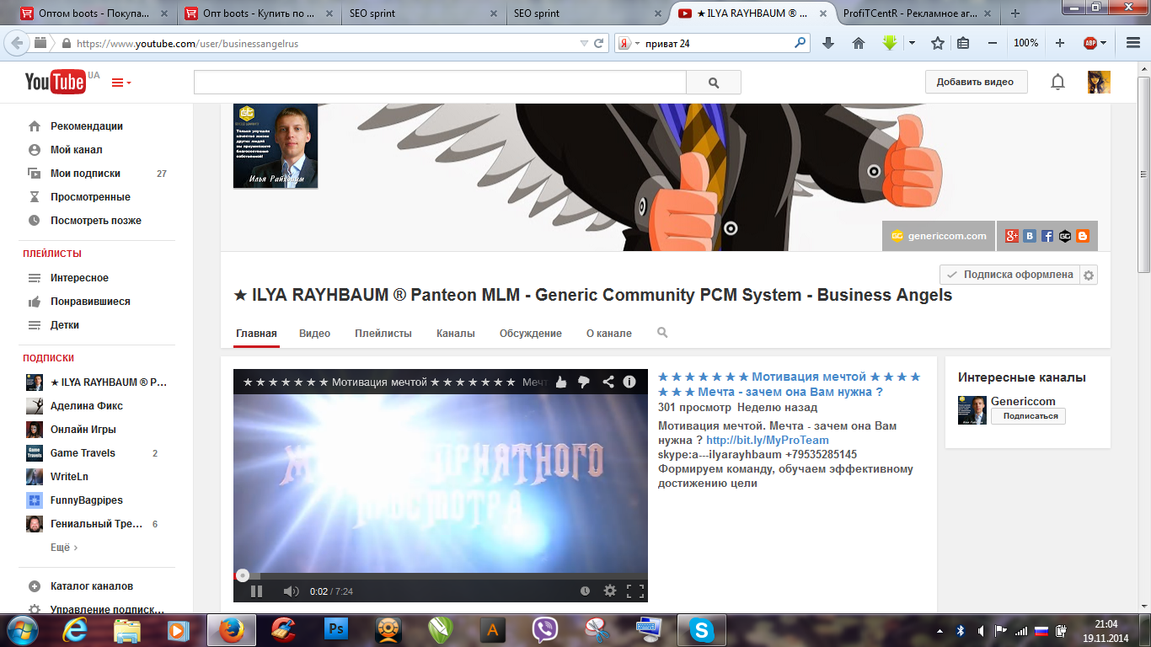
Task: Toggle the Подписка оформлена subscription button
Action: coord(1009,275)
